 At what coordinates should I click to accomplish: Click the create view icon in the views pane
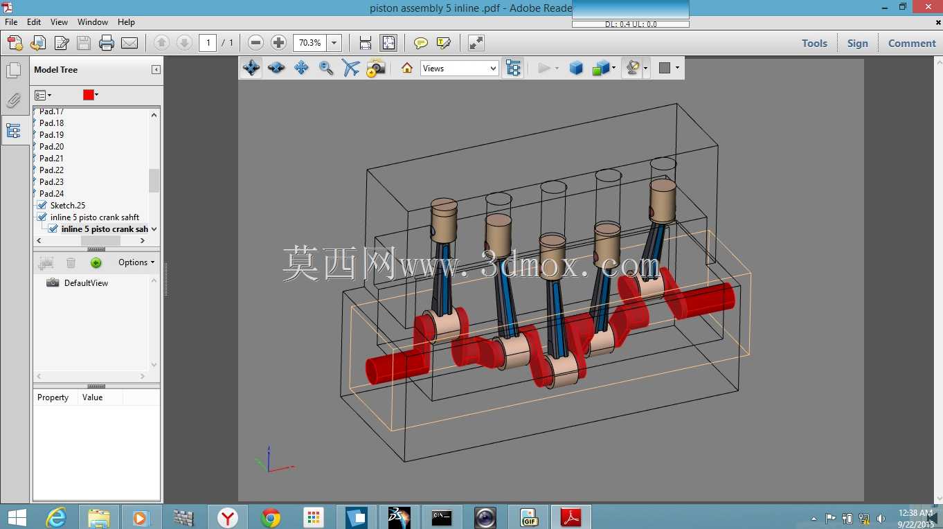[x=46, y=262]
